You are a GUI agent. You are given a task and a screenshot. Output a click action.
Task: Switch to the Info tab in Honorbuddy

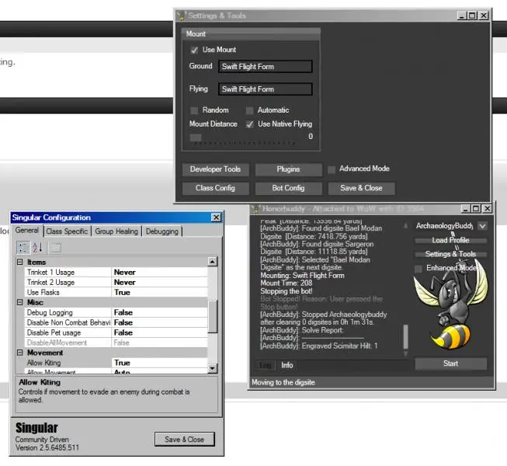(x=286, y=365)
